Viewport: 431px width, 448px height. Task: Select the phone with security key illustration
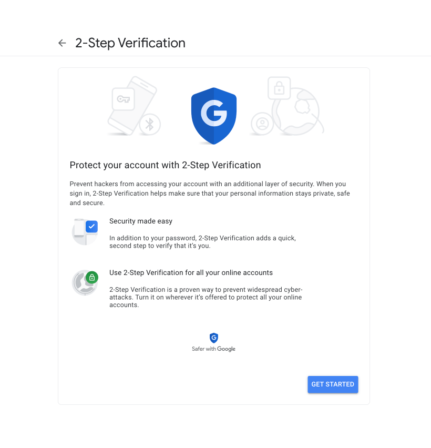[x=133, y=107]
